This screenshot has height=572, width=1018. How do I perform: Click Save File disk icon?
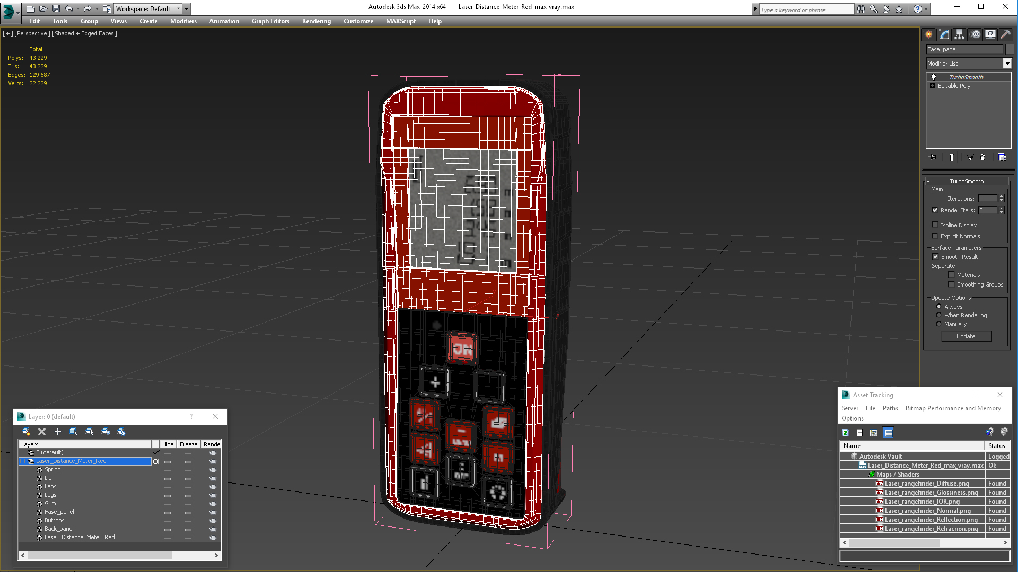pyautogui.click(x=56, y=8)
